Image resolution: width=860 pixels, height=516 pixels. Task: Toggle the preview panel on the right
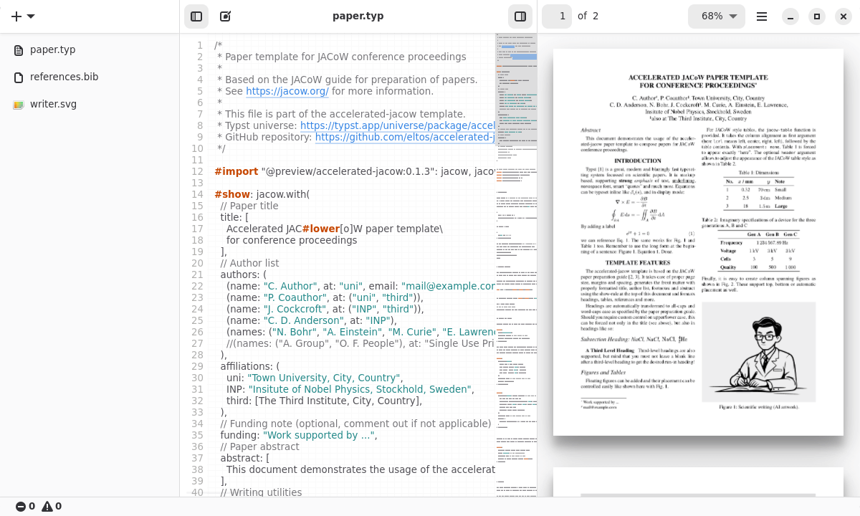[521, 16]
